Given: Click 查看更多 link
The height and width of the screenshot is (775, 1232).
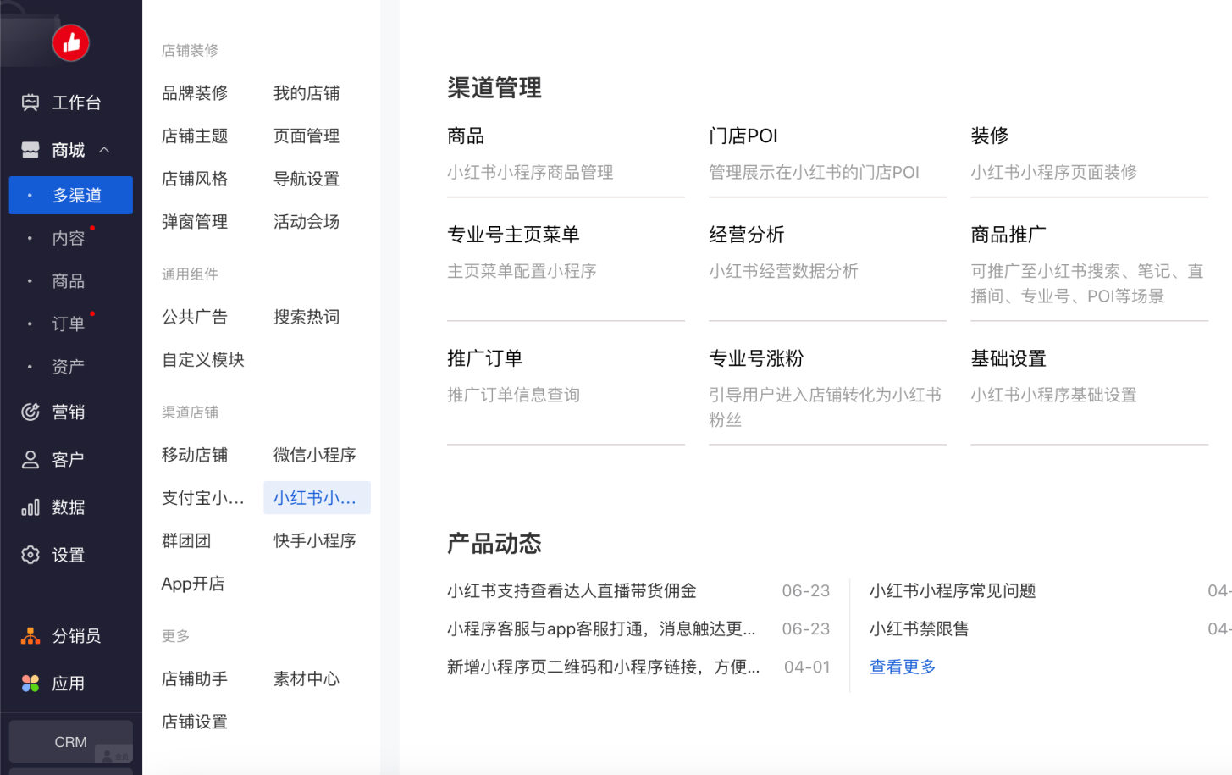Looking at the screenshot, I should 903,667.
